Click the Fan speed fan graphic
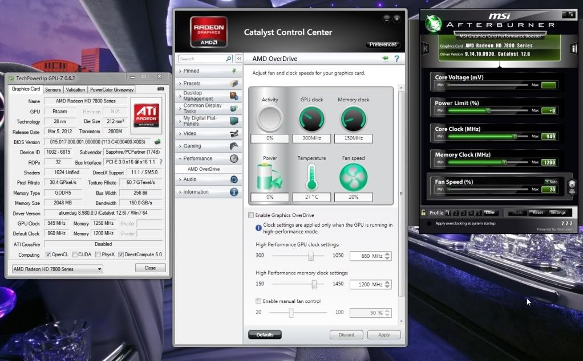This screenshot has width=583, height=361. [x=353, y=177]
